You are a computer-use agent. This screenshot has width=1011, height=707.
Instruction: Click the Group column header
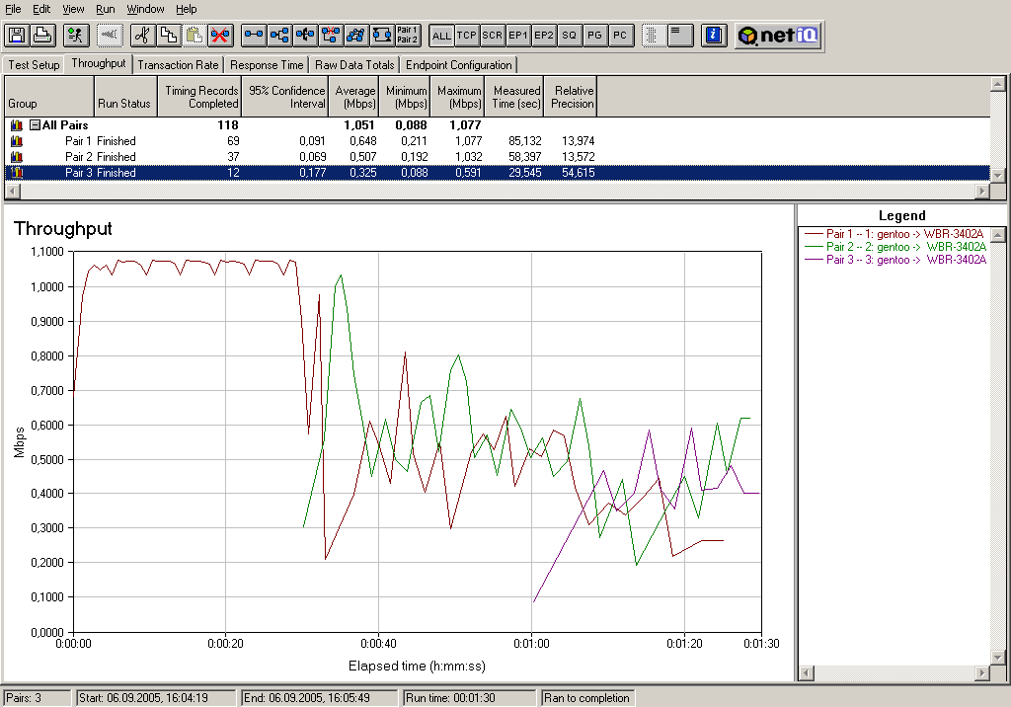click(49, 97)
